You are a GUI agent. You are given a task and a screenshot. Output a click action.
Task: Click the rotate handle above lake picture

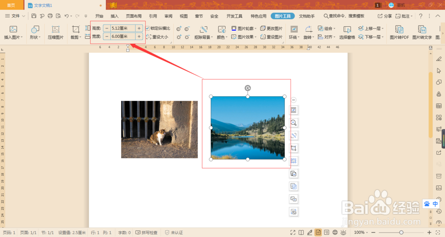248,88
